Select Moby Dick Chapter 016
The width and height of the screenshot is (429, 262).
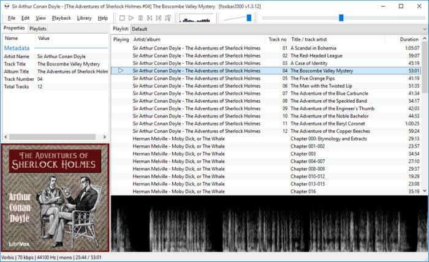point(265,192)
